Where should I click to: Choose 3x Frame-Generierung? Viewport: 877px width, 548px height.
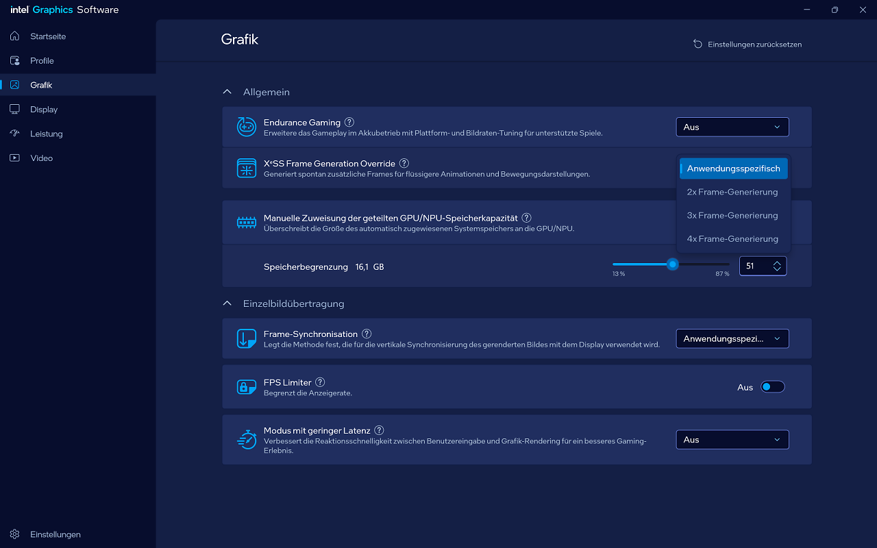733,215
